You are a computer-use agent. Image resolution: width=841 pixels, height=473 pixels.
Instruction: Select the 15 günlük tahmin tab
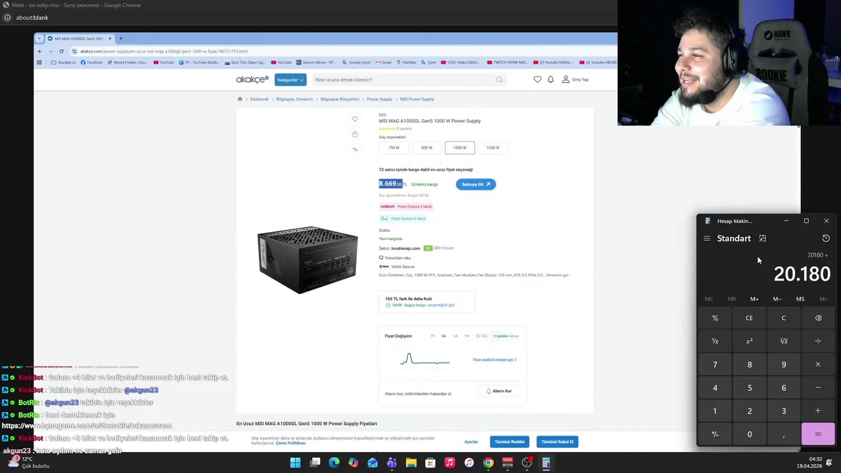(506, 336)
